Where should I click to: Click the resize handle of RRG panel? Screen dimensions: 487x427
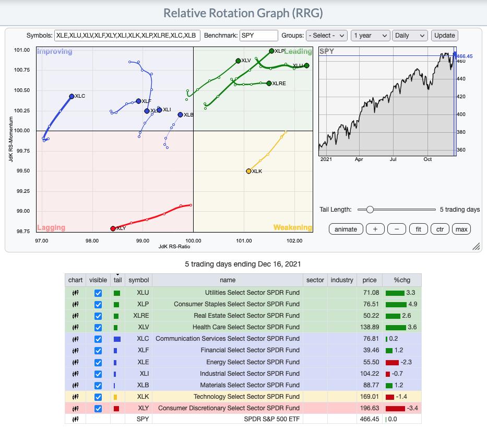pyautogui.click(x=476, y=246)
